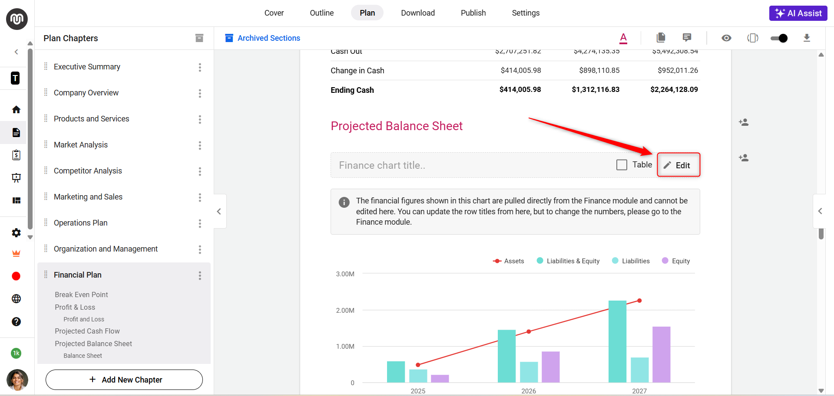This screenshot has height=396, width=834.
Task: Open the globe language icon
Action: pyautogui.click(x=16, y=299)
